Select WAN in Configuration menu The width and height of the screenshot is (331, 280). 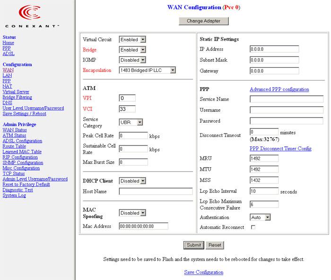tap(8, 70)
